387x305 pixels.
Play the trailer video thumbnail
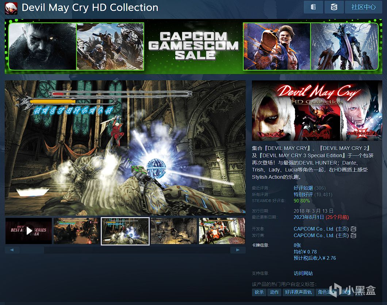(28, 231)
